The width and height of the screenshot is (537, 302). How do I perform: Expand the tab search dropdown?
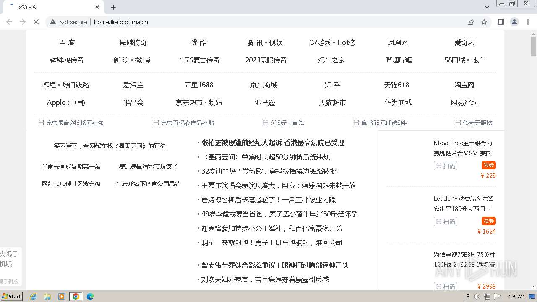click(487, 7)
